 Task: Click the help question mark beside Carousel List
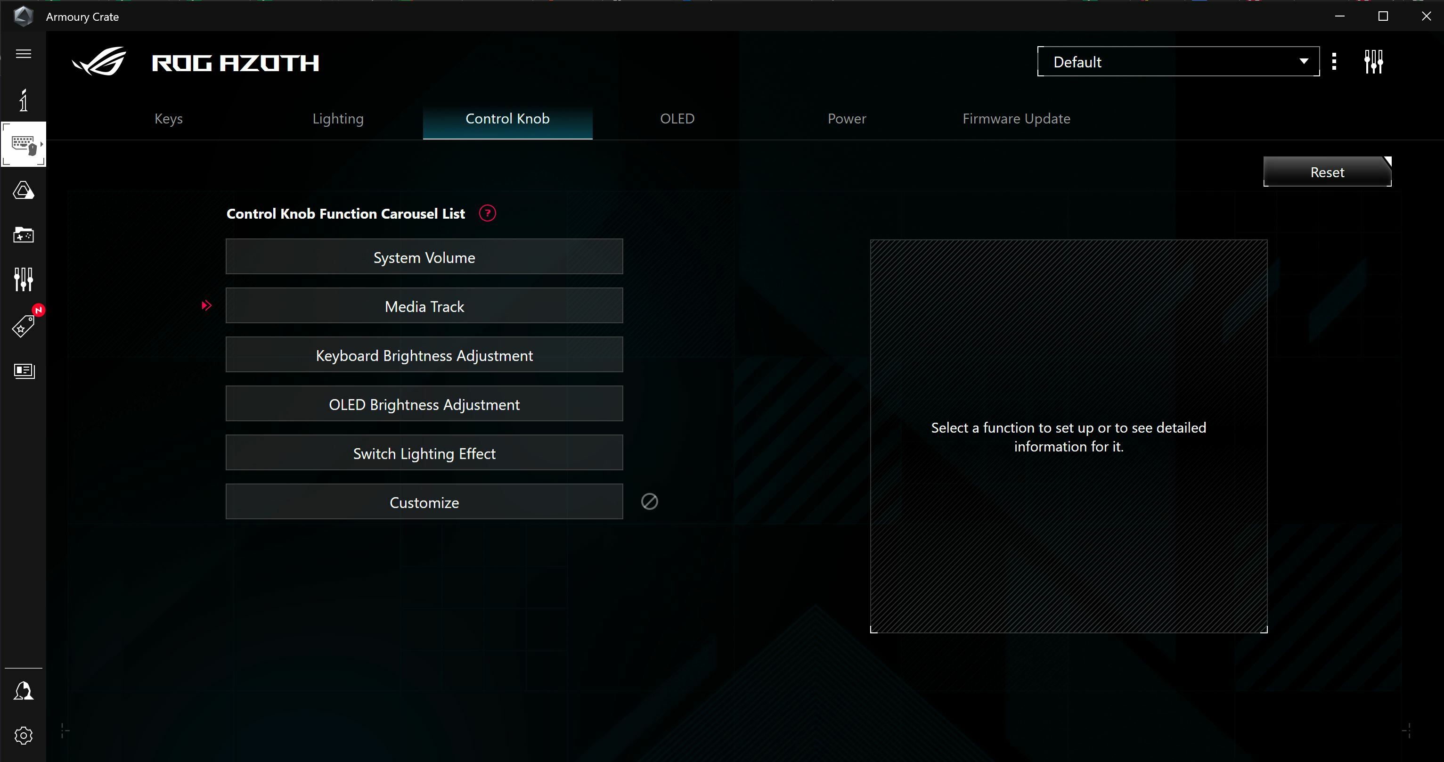coord(487,213)
